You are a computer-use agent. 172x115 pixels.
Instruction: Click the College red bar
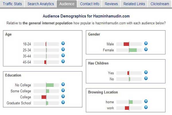click(44, 97)
